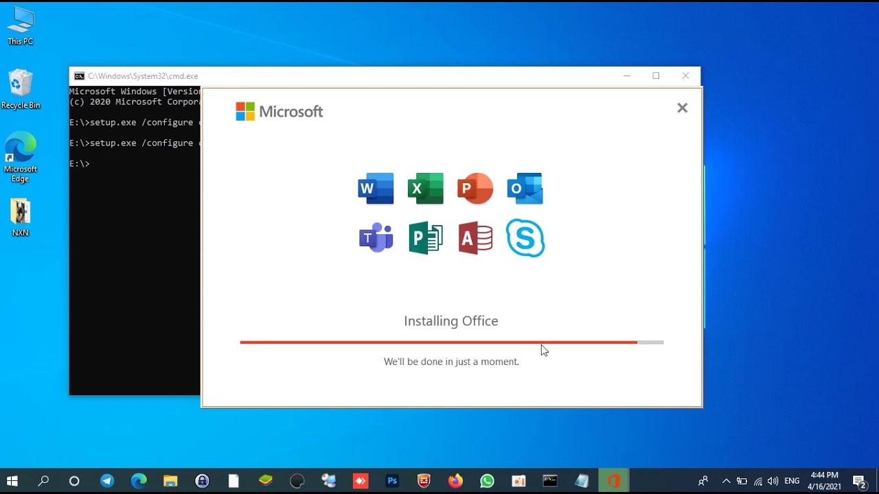Click the Publisher icon in Office installer

pos(426,238)
